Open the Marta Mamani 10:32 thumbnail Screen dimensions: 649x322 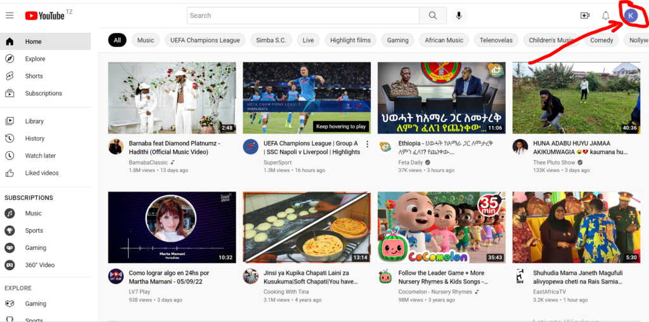(x=172, y=227)
